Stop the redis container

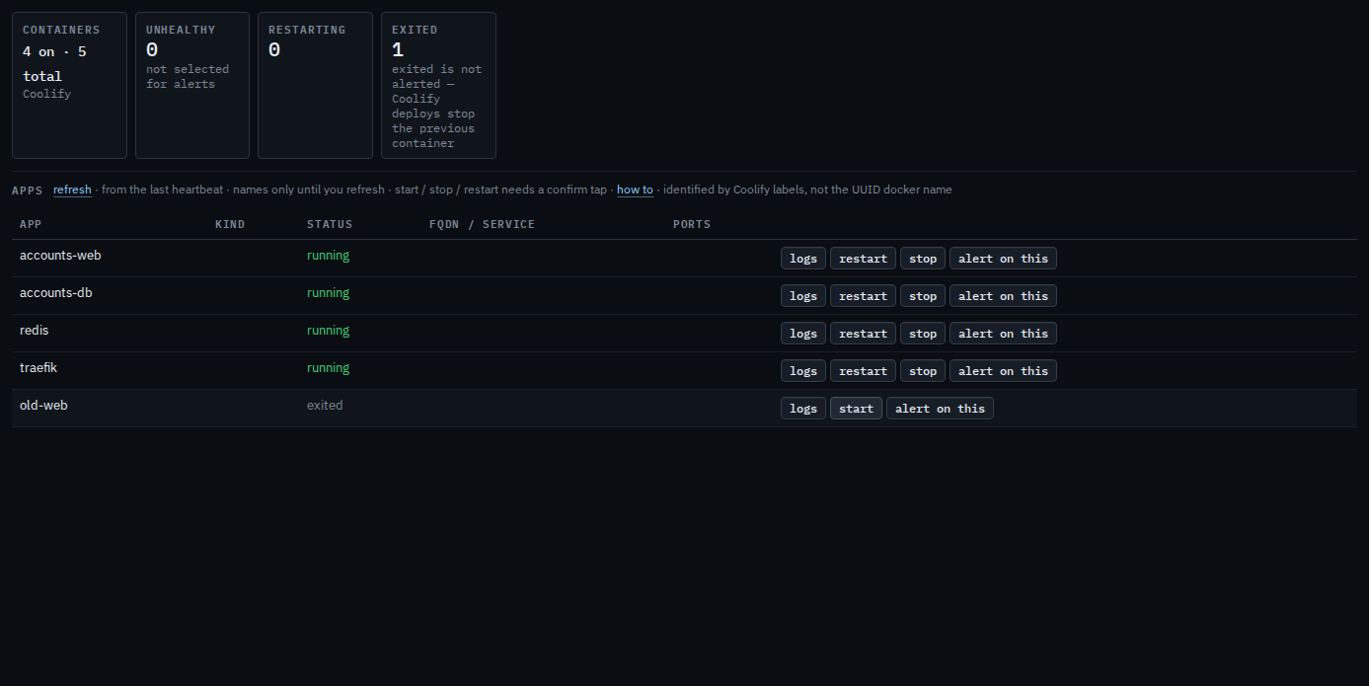[x=923, y=334]
